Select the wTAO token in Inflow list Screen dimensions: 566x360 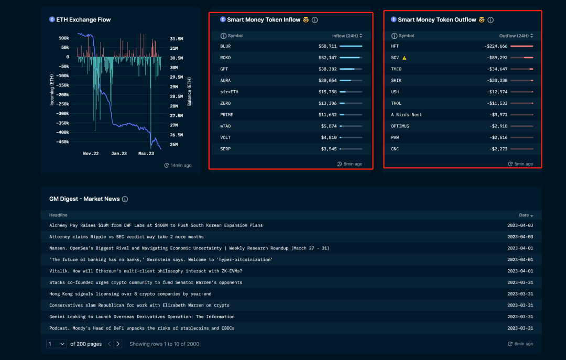click(225, 126)
